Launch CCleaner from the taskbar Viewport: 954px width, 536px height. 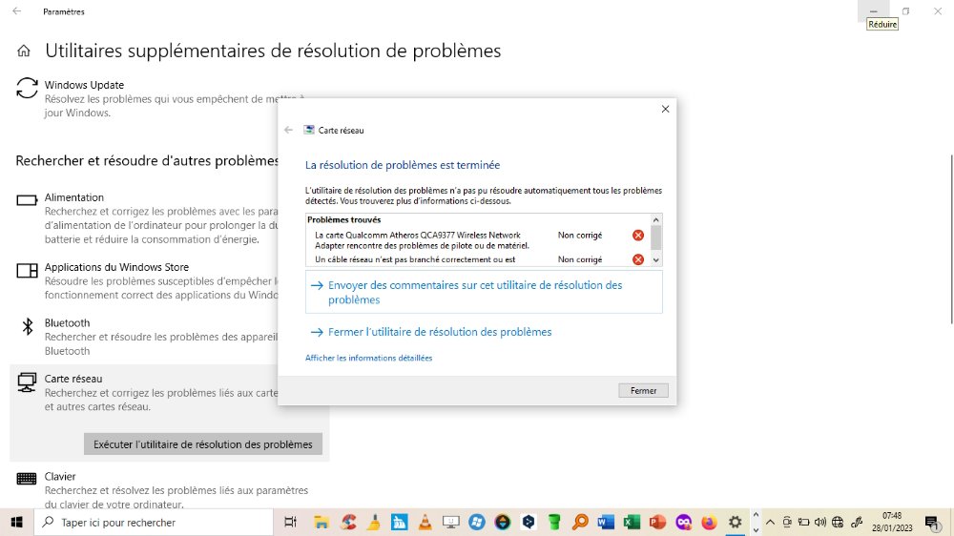pyautogui.click(x=348, y=522)
